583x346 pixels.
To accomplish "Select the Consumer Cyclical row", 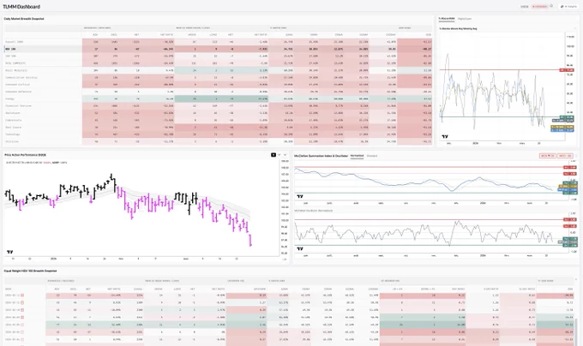I will click(218, 84).
